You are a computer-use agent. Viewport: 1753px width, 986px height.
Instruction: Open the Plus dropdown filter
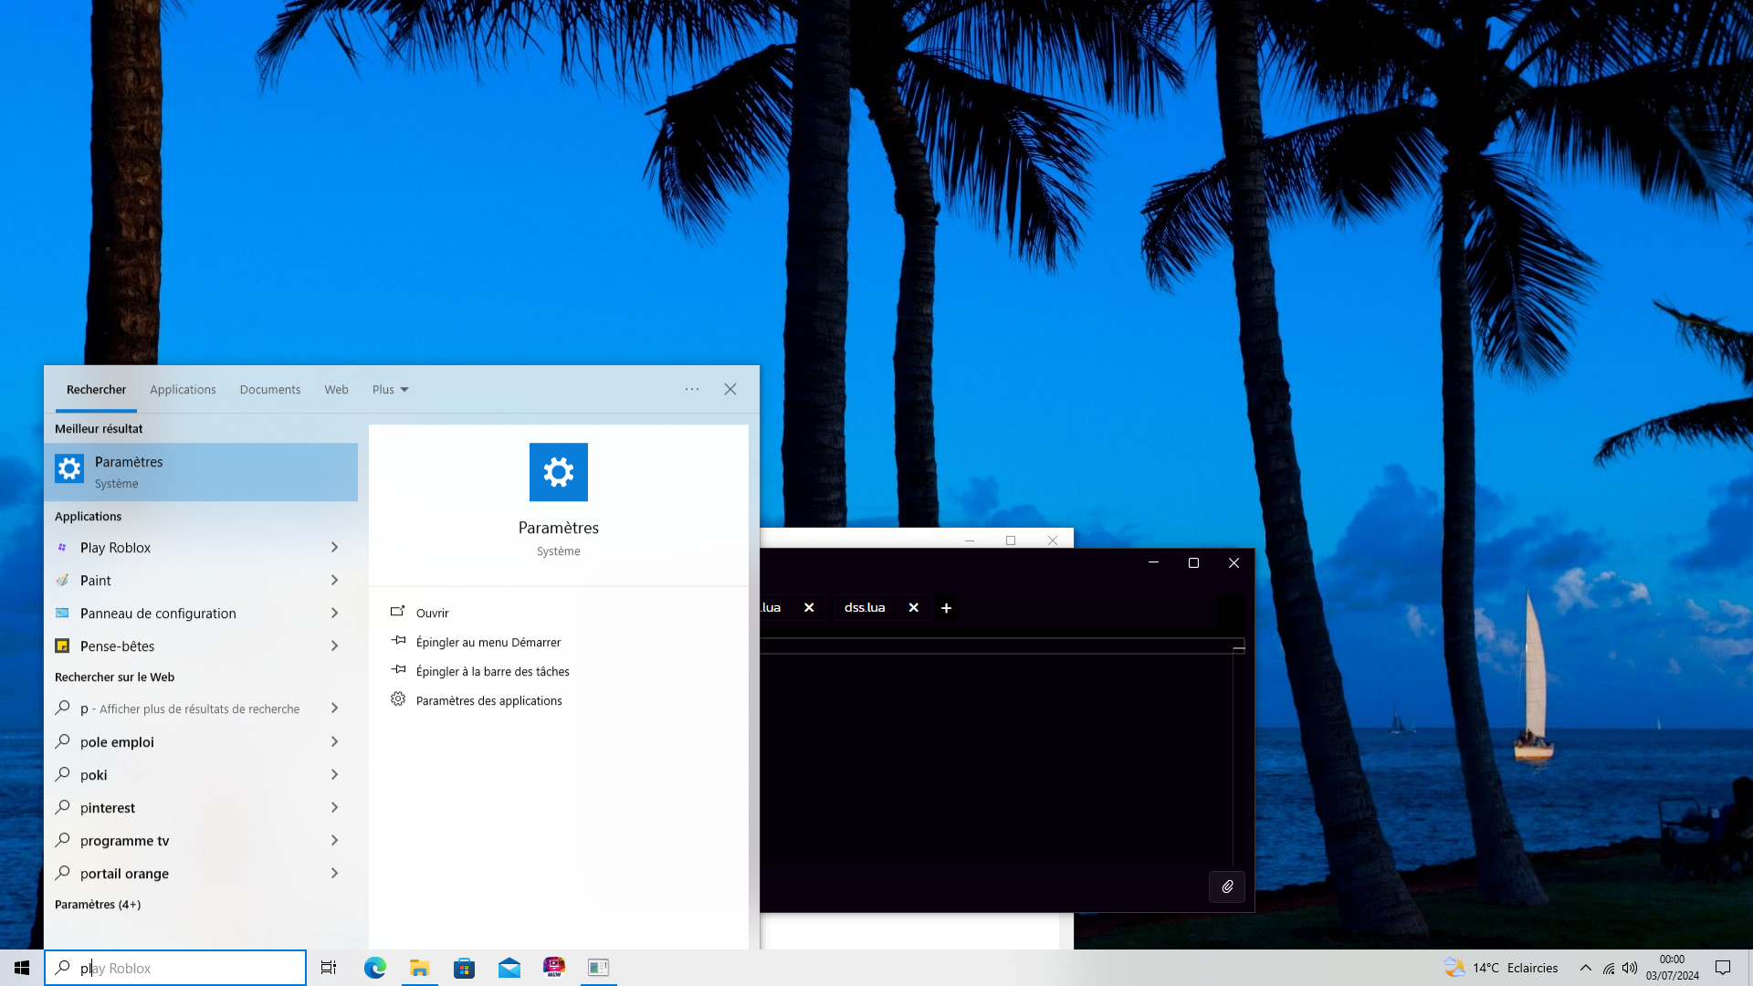click(x=390, y=390)
